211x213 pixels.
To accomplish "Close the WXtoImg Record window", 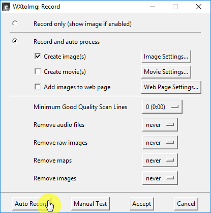I will tap(199, 7).
